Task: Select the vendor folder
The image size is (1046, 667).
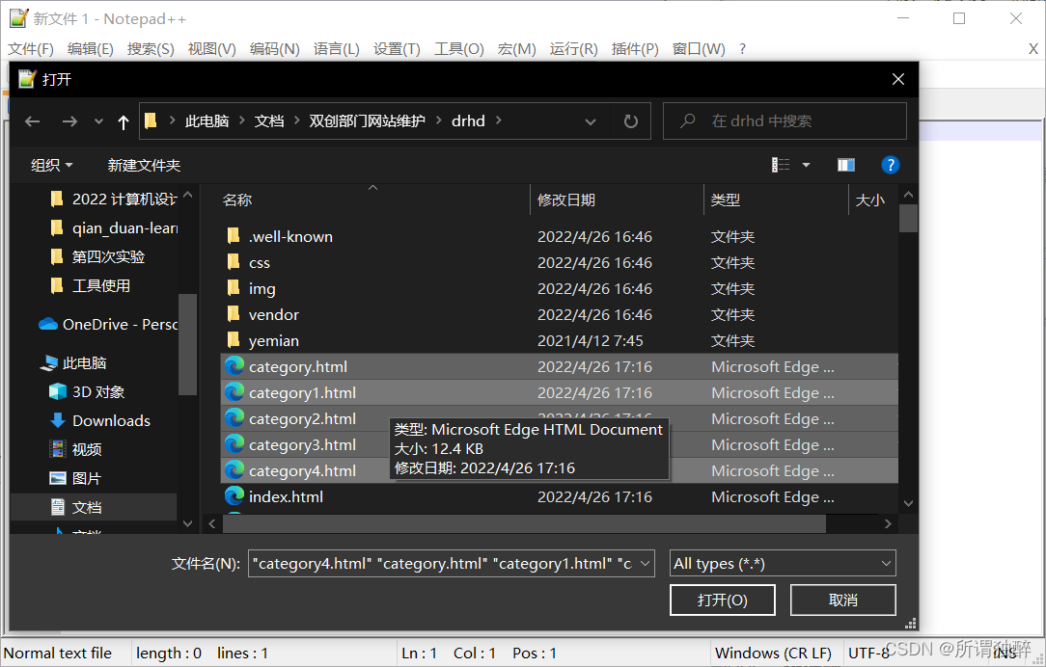Action: 559,314
